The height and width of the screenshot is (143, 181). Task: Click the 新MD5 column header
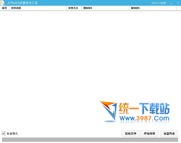(x=153, y=8)
